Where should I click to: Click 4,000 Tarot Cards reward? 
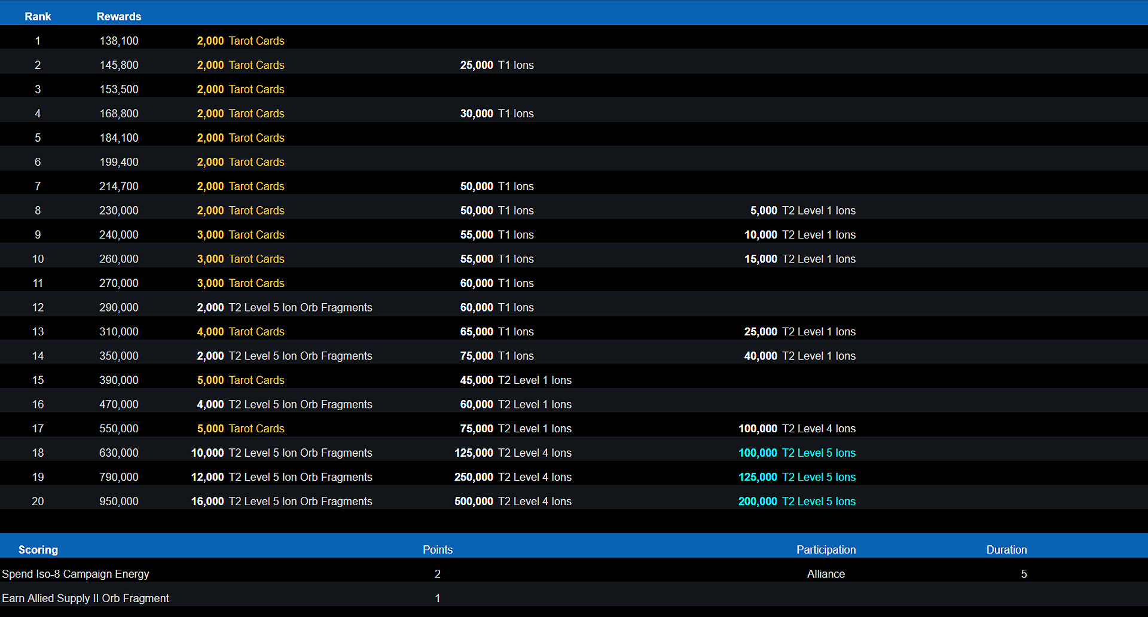tap(240, 332)
